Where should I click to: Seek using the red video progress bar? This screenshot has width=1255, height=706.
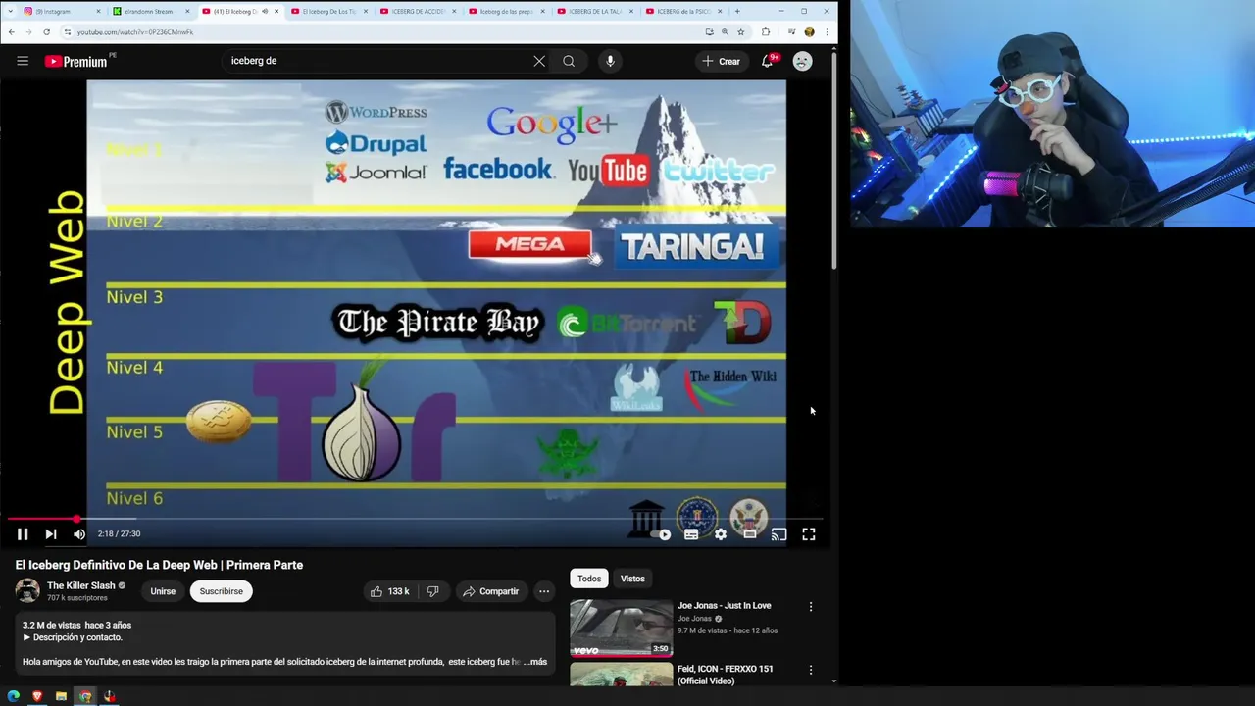pos(416,519)
